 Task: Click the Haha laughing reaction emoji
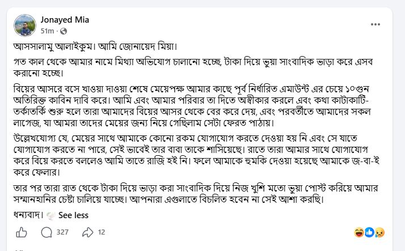[x=359, y=232]
